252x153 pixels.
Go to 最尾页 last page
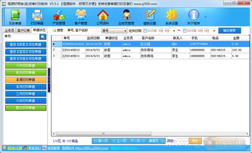156,141
